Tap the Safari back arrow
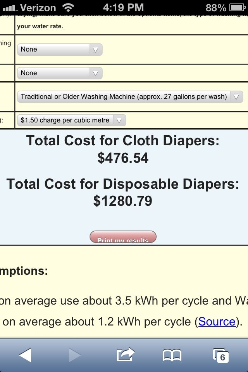The width and height of the screenshot is (248, 372). click(x=25, y=355)
